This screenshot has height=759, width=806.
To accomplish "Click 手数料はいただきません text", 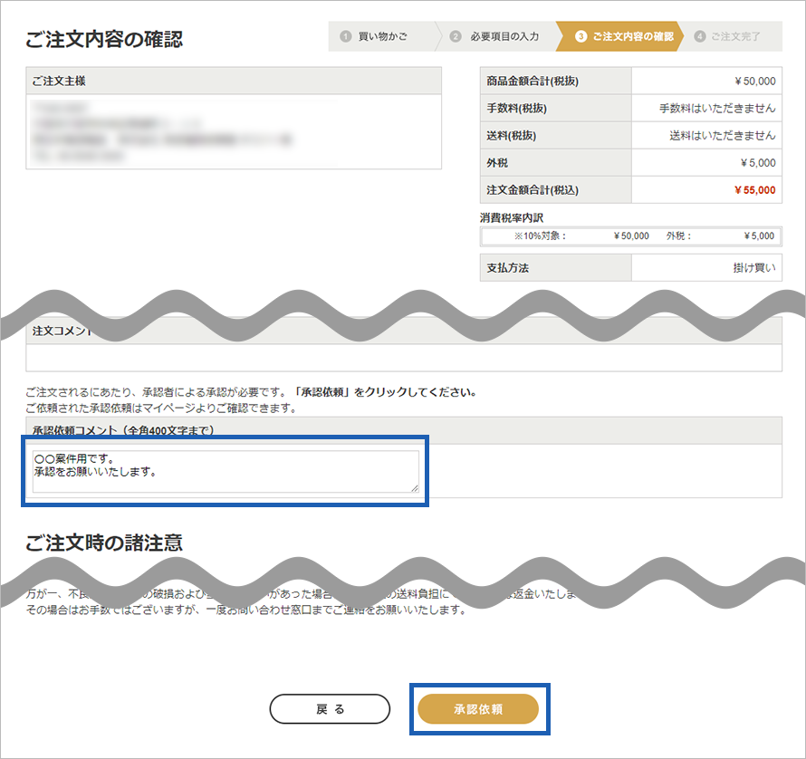I will (717, 109).
